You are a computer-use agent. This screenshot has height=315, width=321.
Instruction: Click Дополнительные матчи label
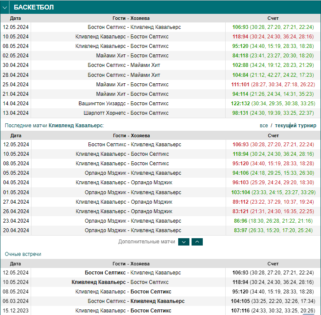tap(147, 242)
